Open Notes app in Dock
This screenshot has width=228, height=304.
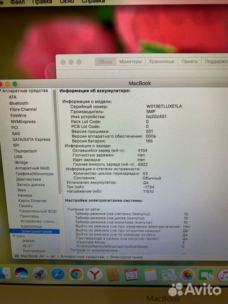point(150,275)
